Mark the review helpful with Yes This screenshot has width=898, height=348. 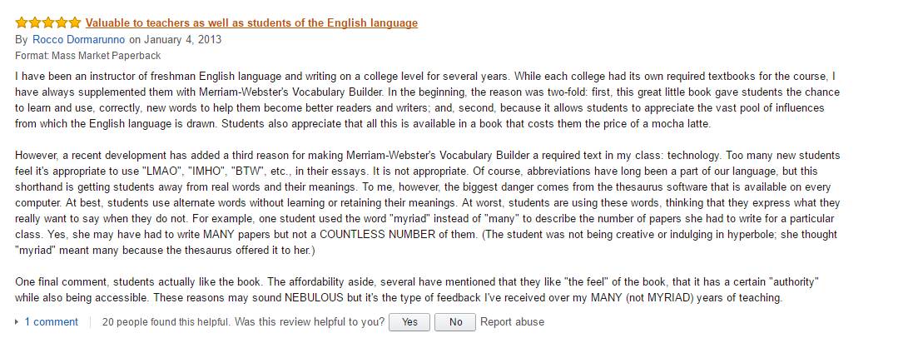pos(409,322)
